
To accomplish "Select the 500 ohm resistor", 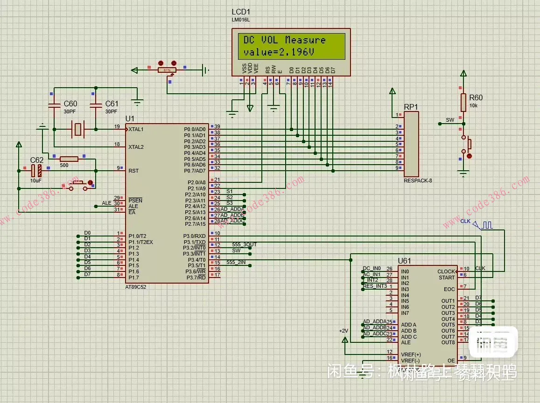I will [x=69, y=159].
